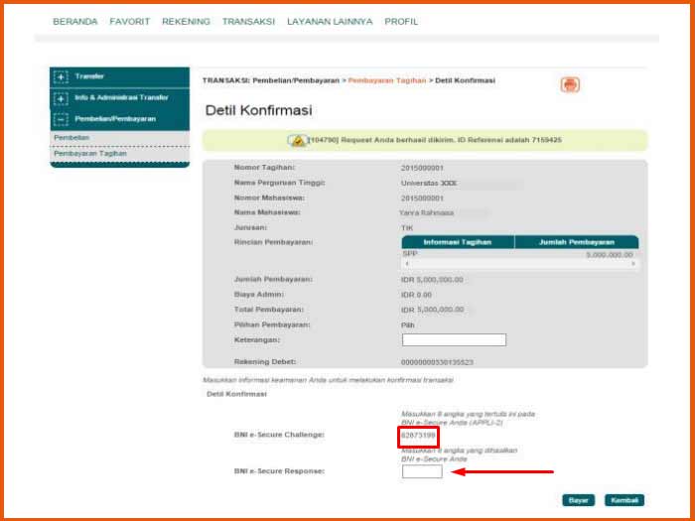Focus the Keterangan input field
The width and height of the screenshot is (695, 521).
454,339
